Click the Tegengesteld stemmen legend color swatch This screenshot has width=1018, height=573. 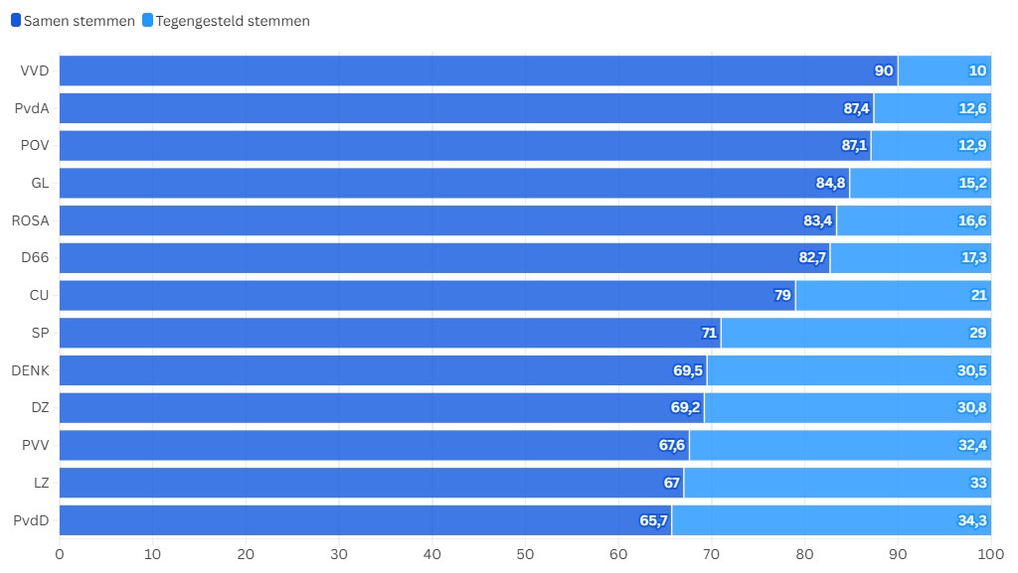[x=148, y=21]
